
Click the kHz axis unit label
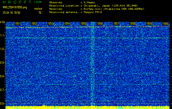[x=2, y=22]
